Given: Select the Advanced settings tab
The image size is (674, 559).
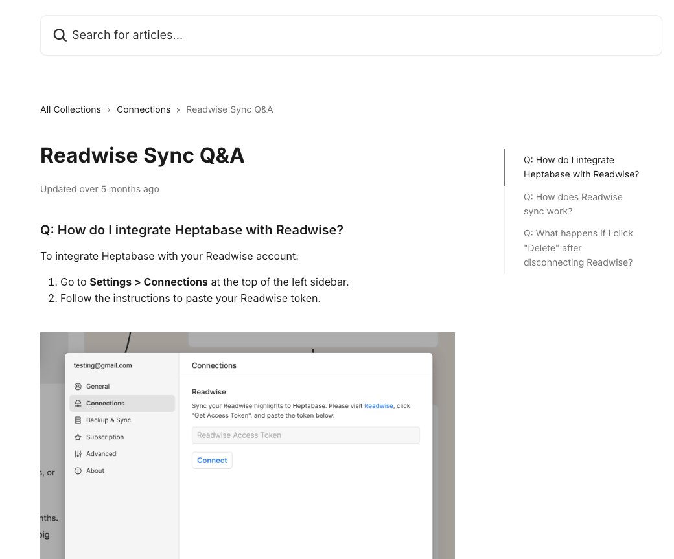Looking at the screenshot, I should click(x=101, y=454).
